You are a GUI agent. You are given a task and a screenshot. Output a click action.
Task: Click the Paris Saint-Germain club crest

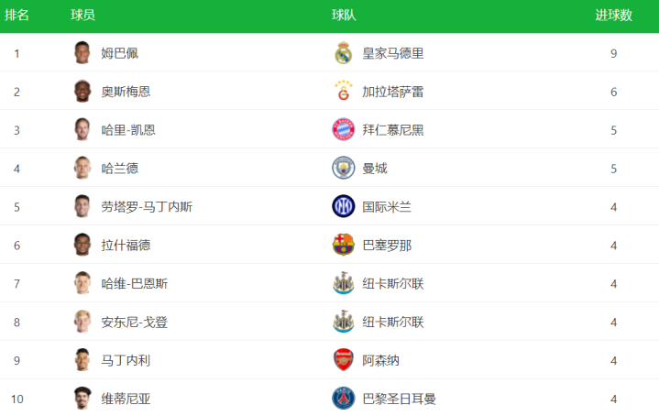tap(343, 400)
